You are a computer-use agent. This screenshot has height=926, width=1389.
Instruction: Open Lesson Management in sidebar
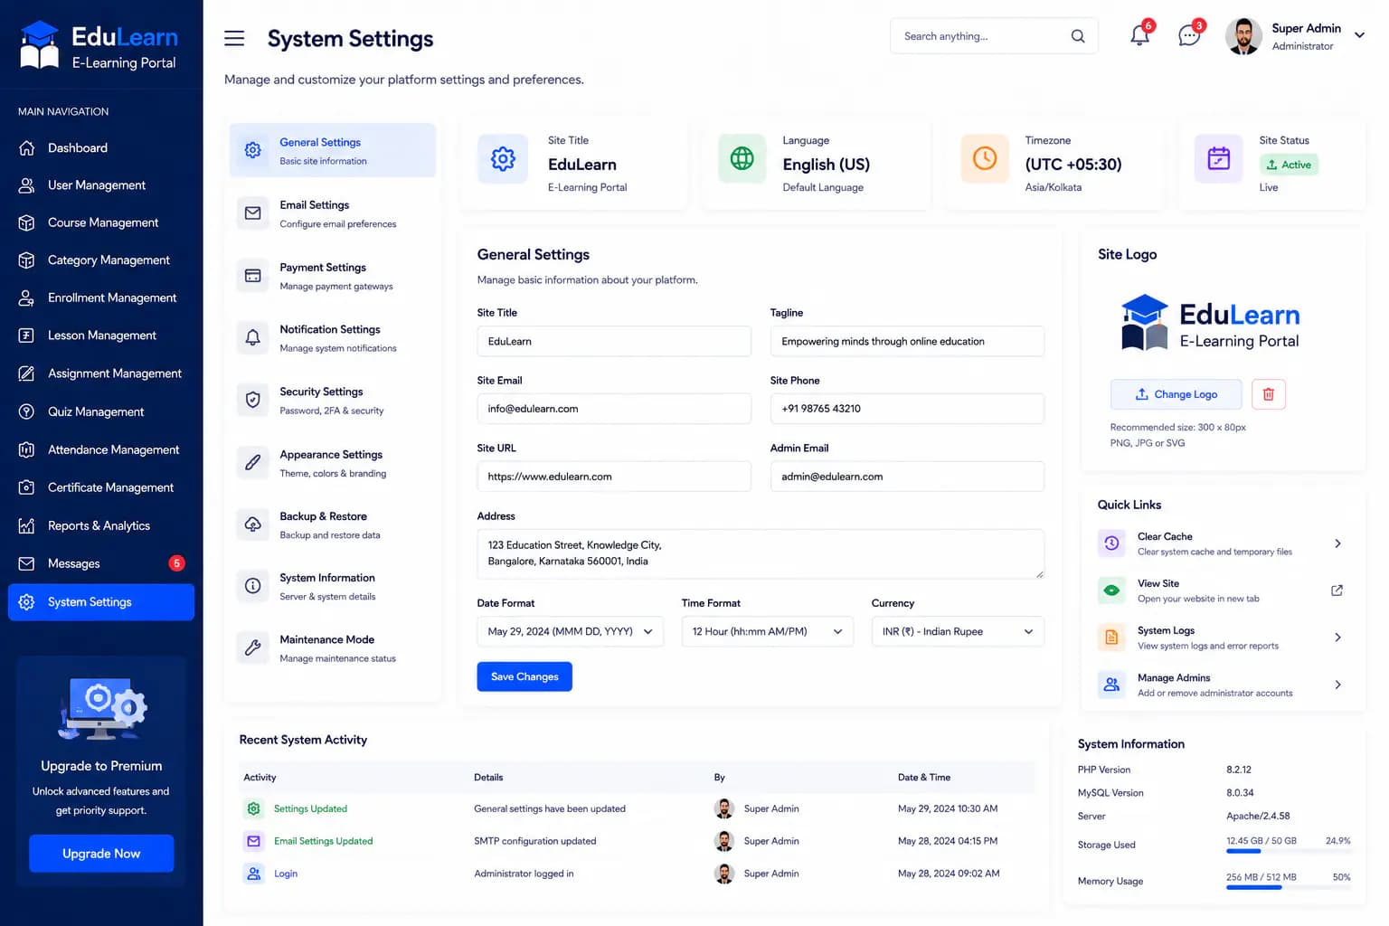[x=101, y=335]
